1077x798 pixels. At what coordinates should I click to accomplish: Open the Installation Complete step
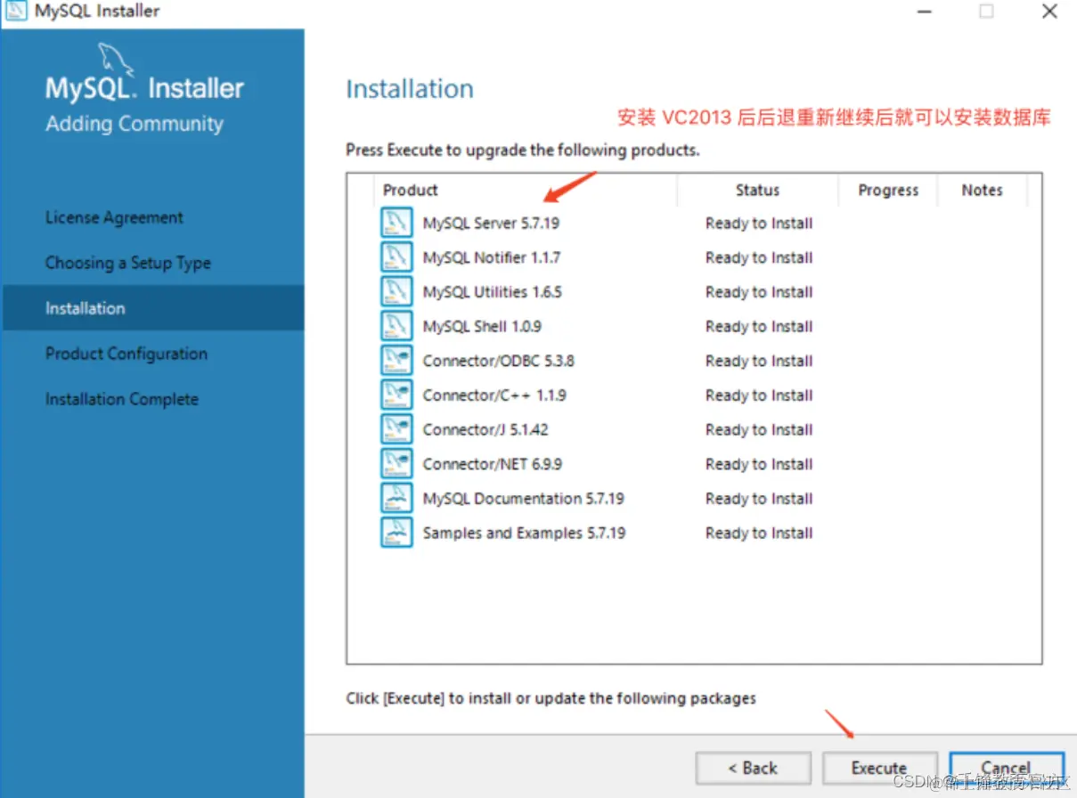coord(122,399)
